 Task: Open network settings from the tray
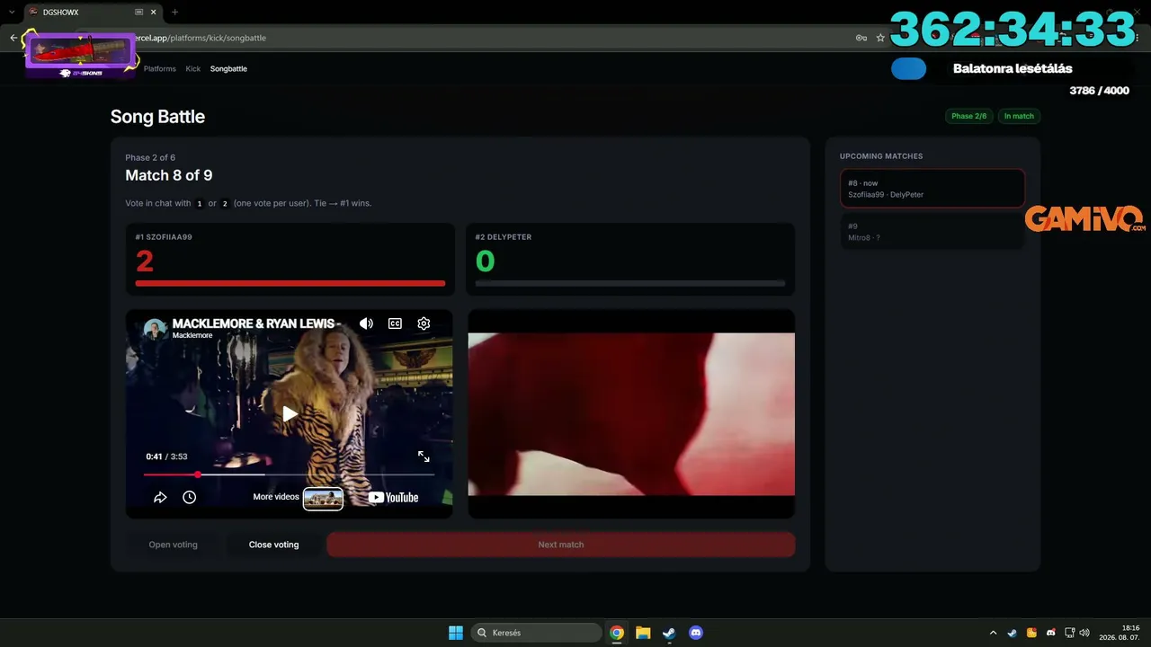pos(1070,633)
